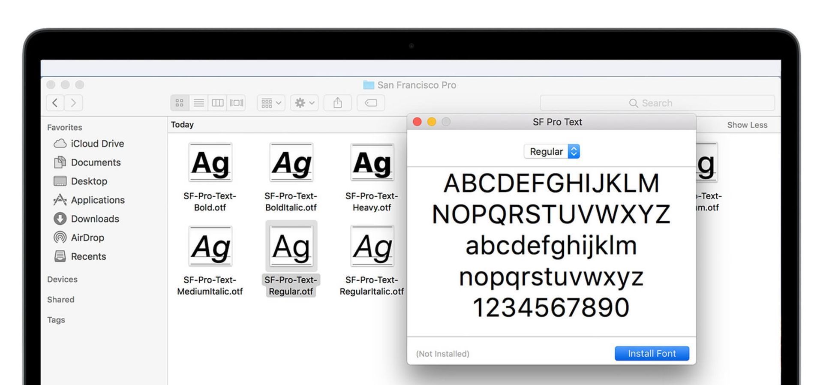Select SF-Pro-Text-MediumItalic.otf font file
The height and width of the screenshot is (385, 823).
[210, 261]
